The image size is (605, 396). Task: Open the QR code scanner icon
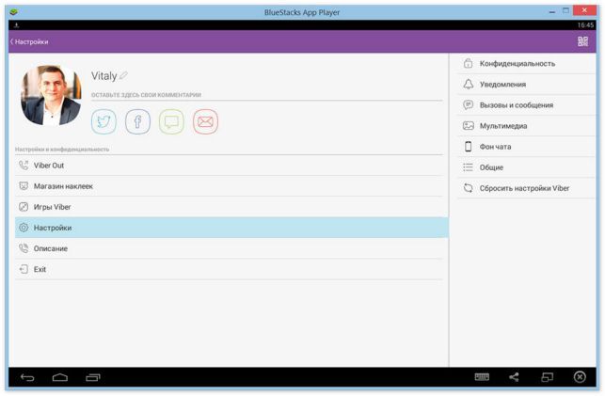[x=582, y=41]
